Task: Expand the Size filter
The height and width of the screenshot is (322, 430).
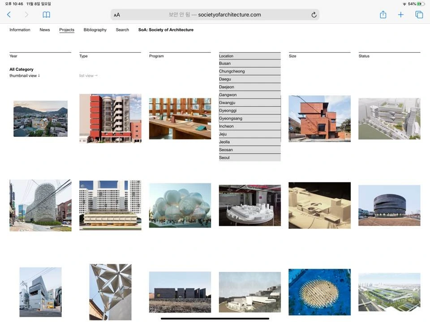Action: point(319,56)
